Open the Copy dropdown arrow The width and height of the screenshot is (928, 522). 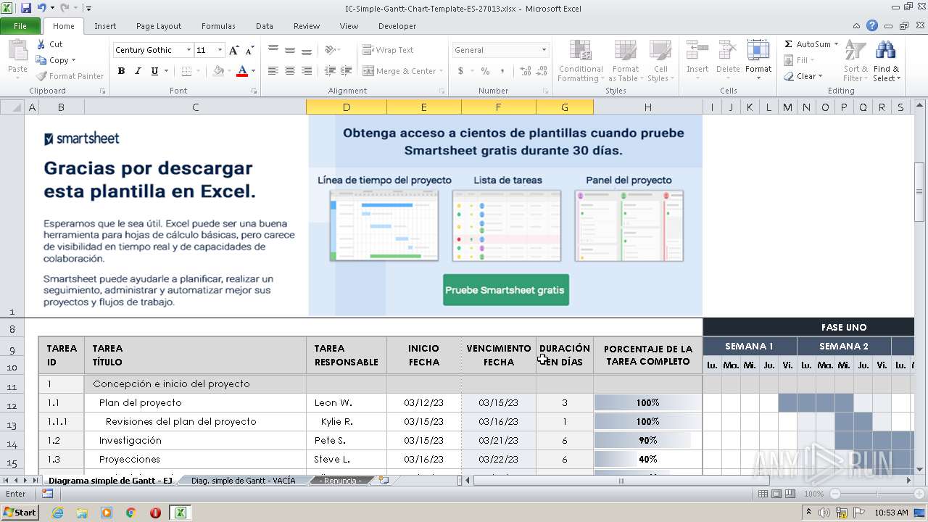(x=73, y=60)
